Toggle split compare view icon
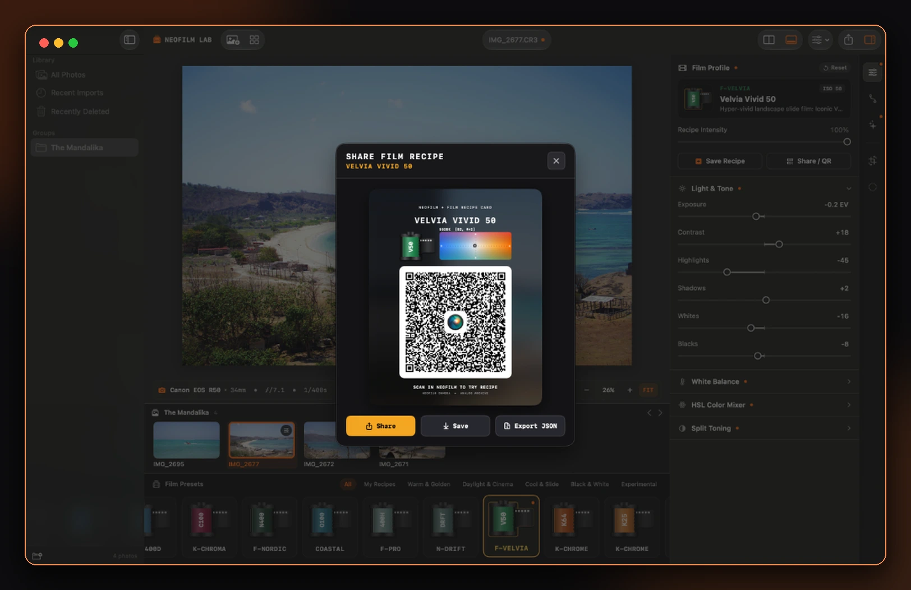The width and height of the screenshot is (911, 590). point(769,40)
